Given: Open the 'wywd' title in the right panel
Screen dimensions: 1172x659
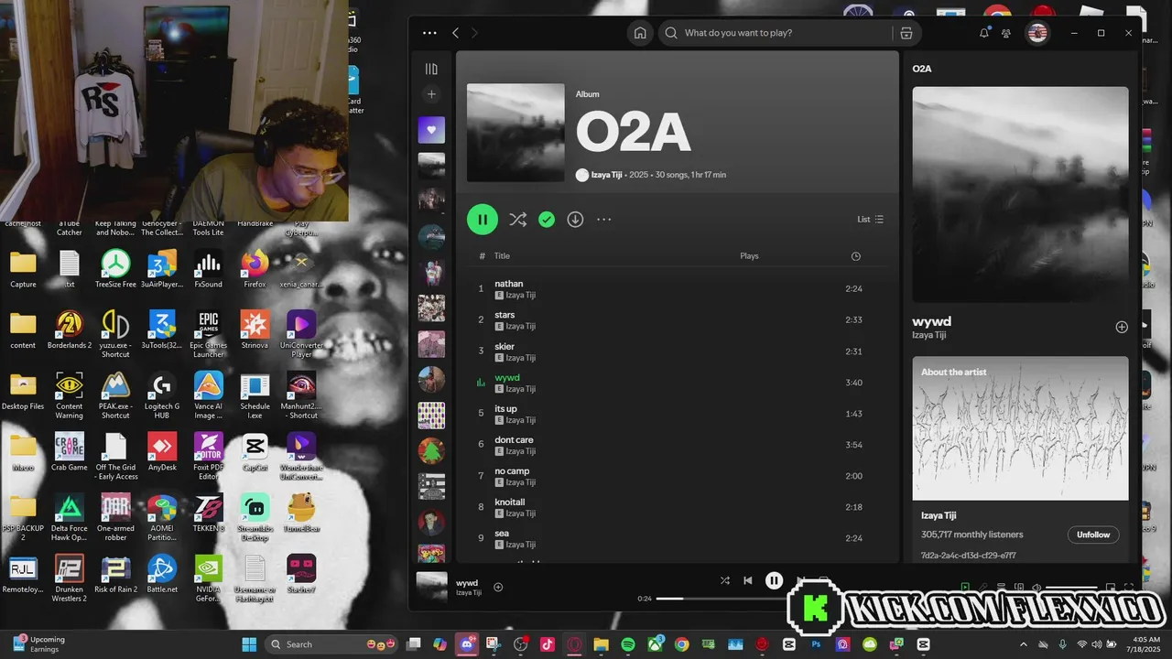Looking at the screenshot, I should pyautogui.click(x=931, y=321).
